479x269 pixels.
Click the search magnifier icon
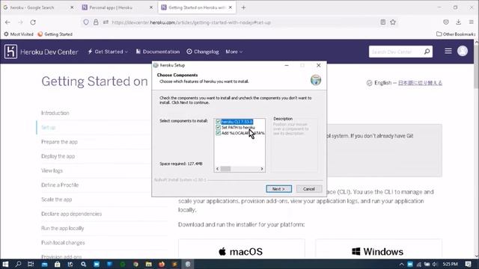point(427,52)
